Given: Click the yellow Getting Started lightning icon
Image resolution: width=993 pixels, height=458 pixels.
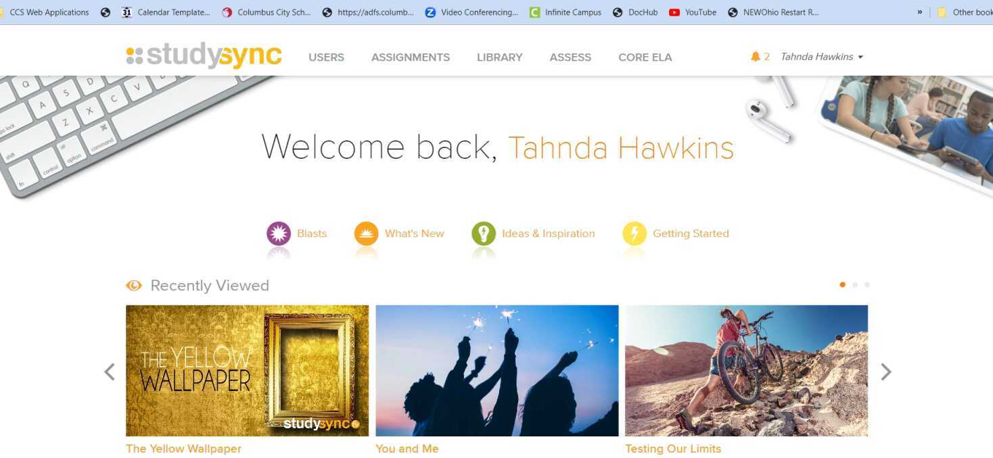Looking at the screenshot, I should 634,234.
